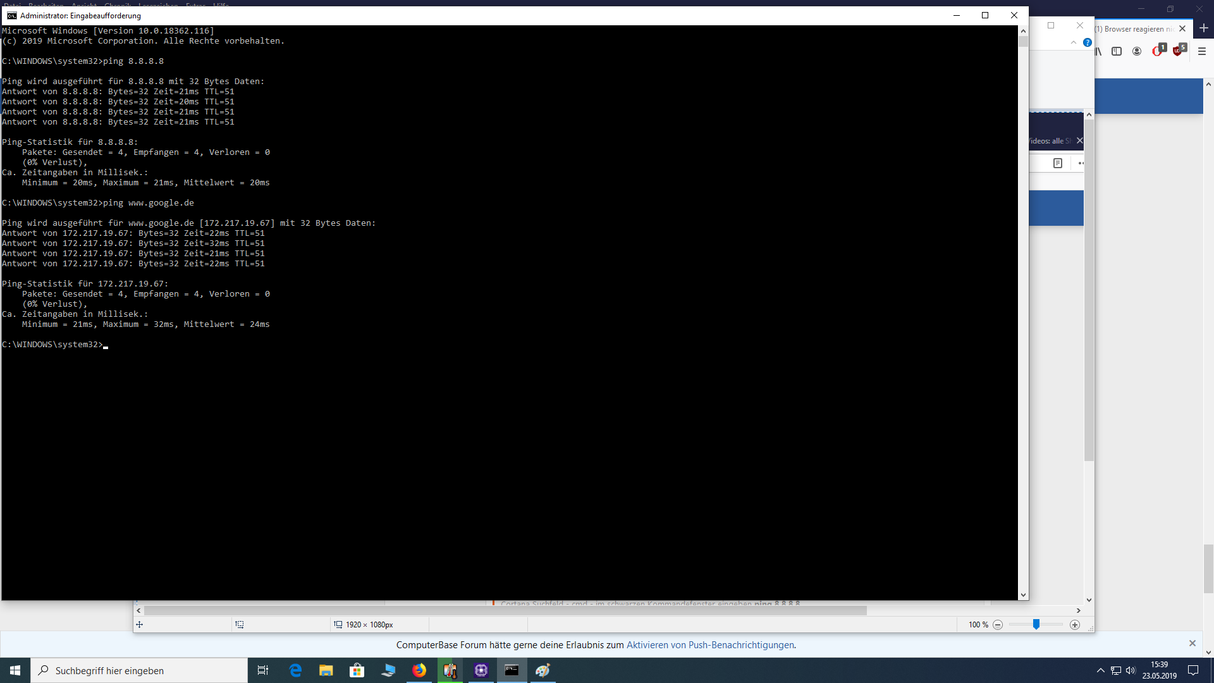Dismiss the ComputerBase push notification bar

1192,643
